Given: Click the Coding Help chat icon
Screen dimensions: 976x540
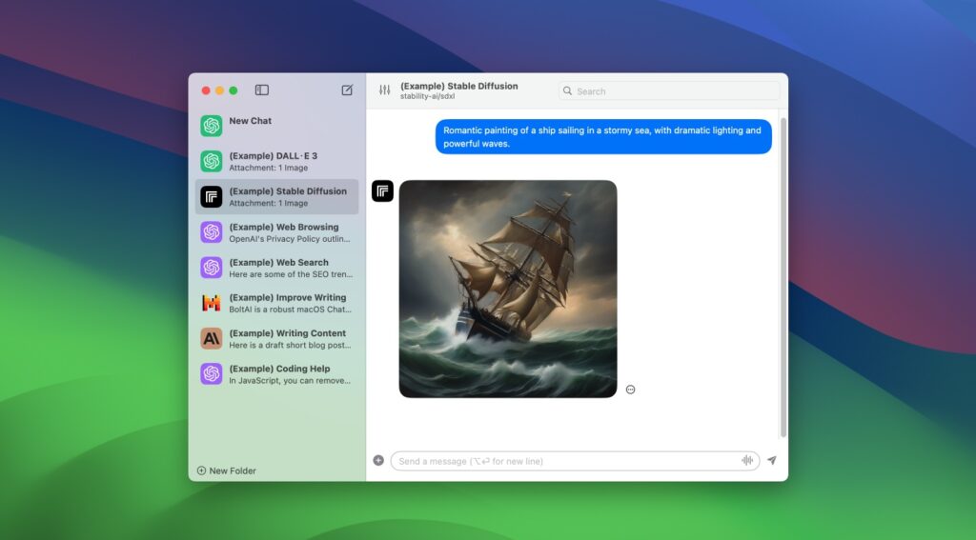Looking at the screenshot, I should tap(212, 374).
